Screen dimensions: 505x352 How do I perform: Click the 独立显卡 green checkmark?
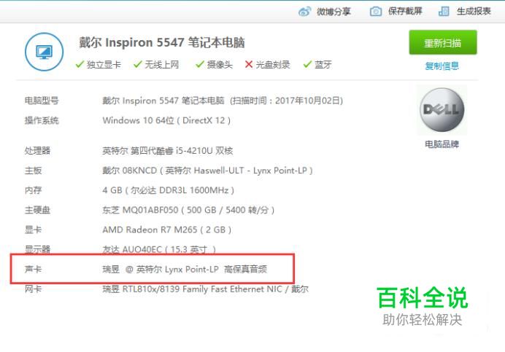pos(80,64)
